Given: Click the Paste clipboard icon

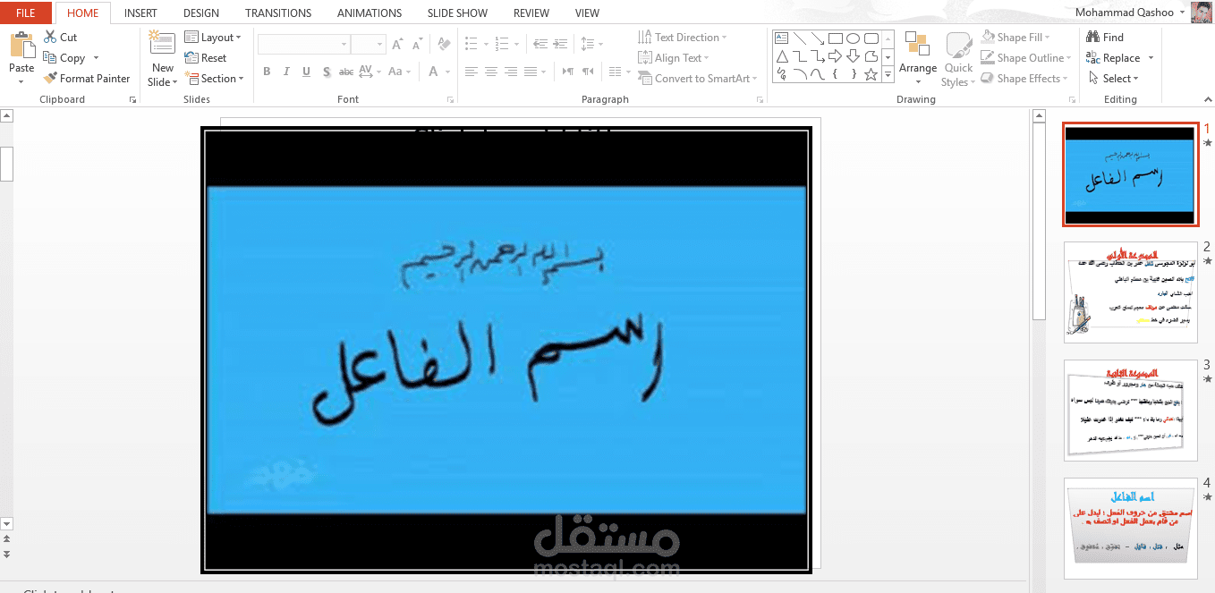Looking at the screenshot, I should (x=21, y=47).
